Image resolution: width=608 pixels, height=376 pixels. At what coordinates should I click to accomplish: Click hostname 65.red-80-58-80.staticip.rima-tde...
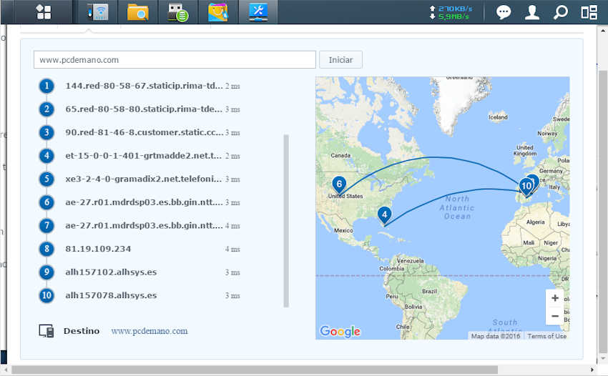(x=144, y=109)
